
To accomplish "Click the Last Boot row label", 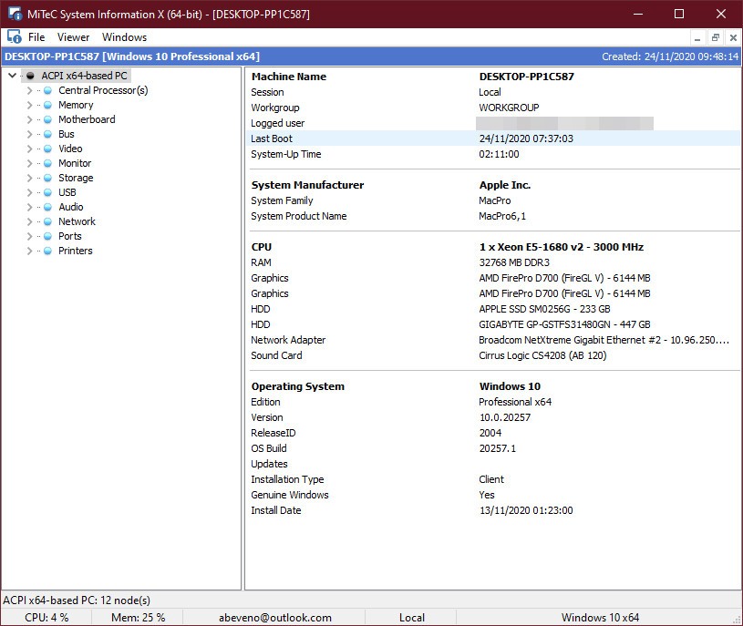I will (272, 139).
